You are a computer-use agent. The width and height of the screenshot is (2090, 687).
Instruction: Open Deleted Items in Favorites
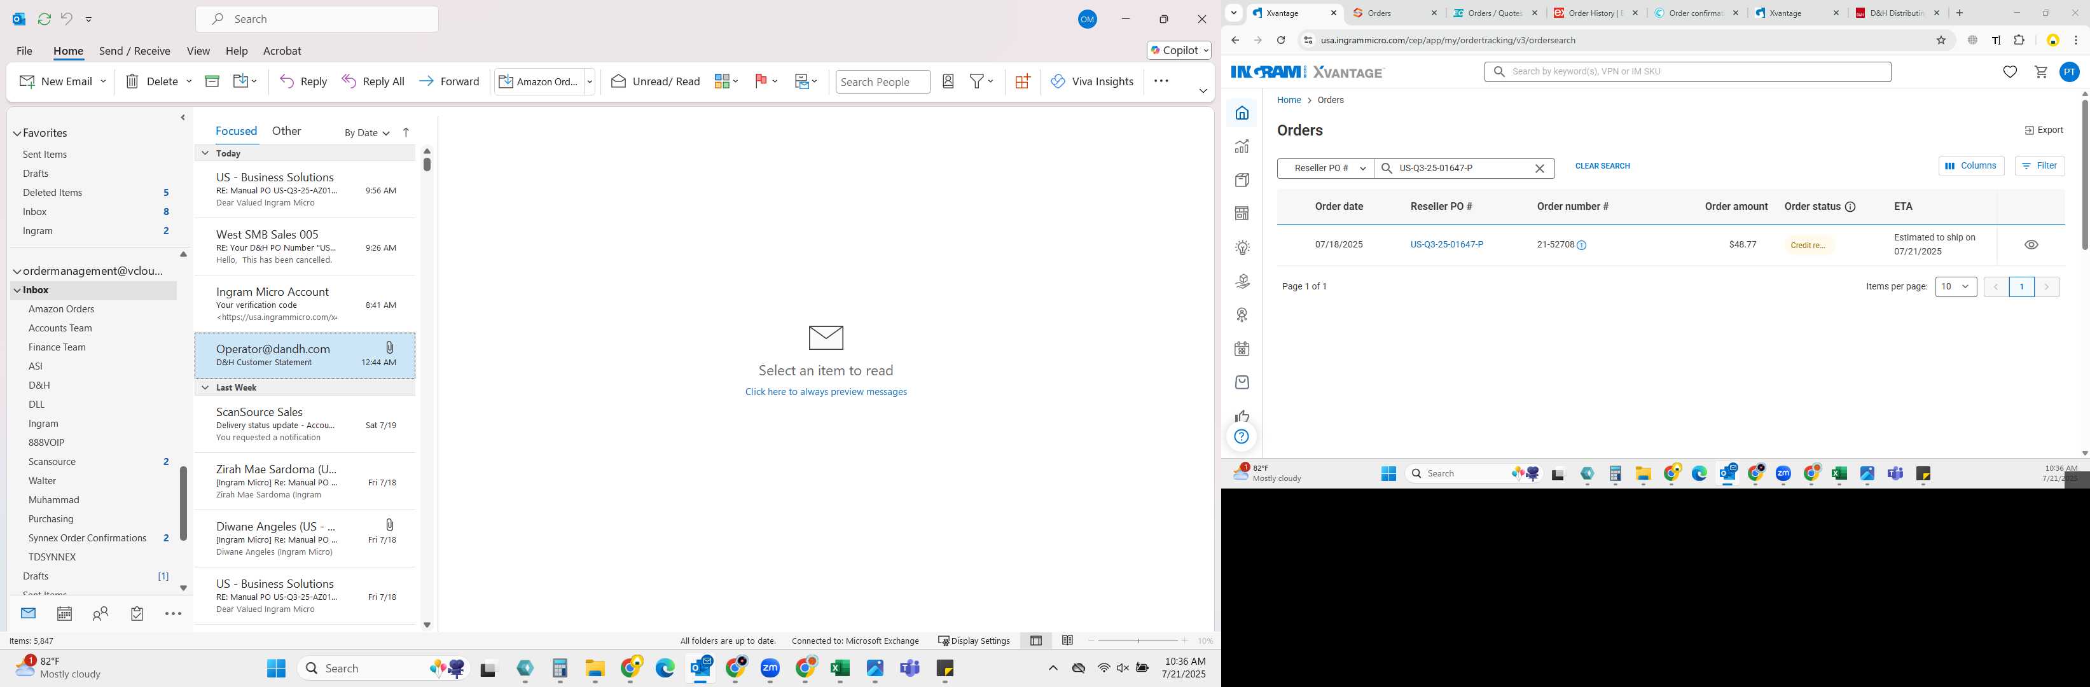[x=53, y=192]
